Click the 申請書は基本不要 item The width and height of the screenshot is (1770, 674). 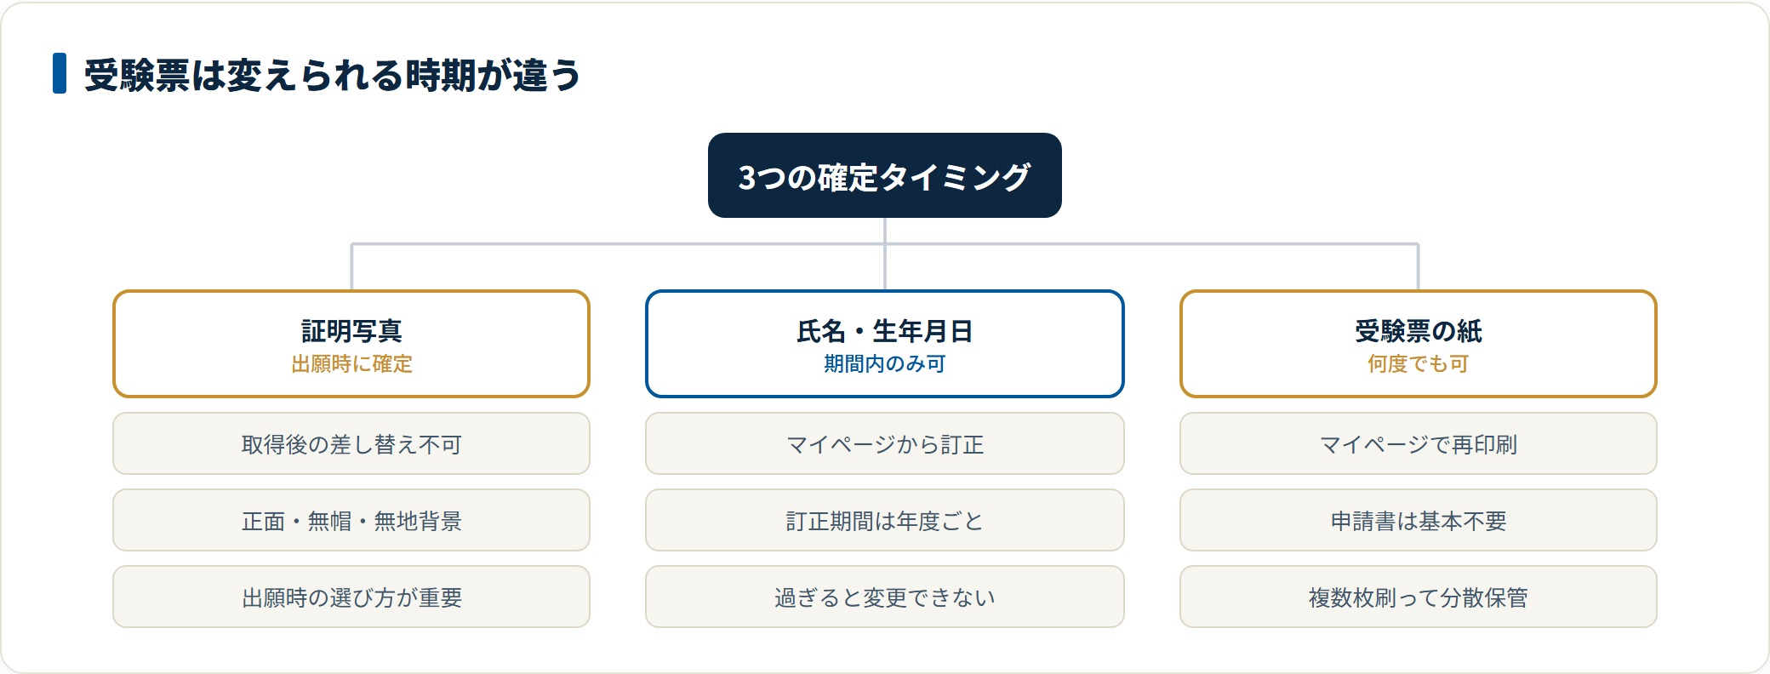(1418, 520)
